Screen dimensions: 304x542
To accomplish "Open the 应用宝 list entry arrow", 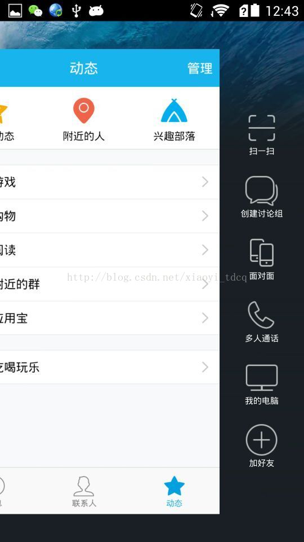I will [x=205, y=318].
